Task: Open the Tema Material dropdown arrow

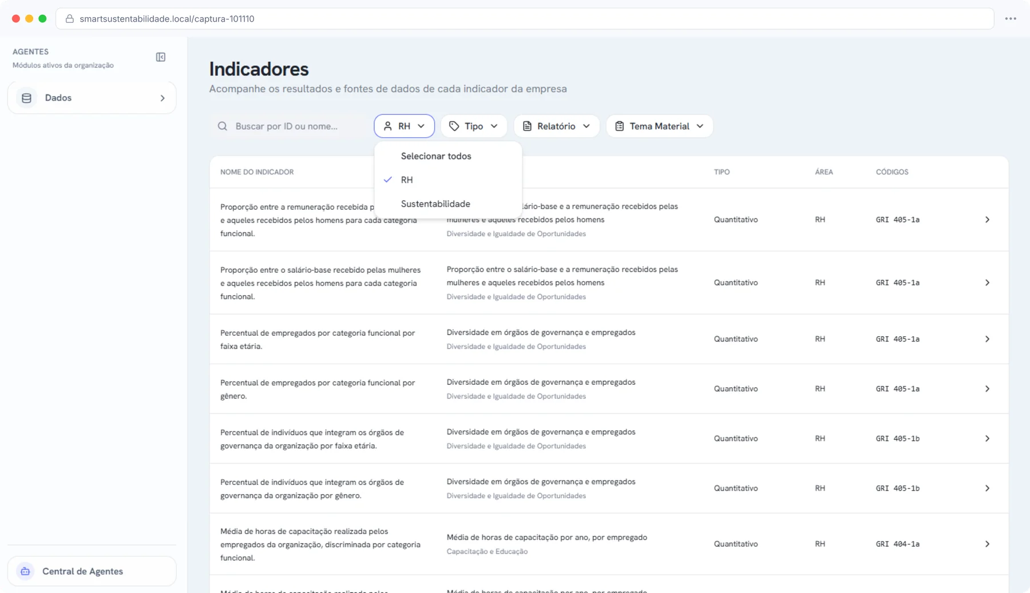Action: pyautogui.click(x=700, y=126)
